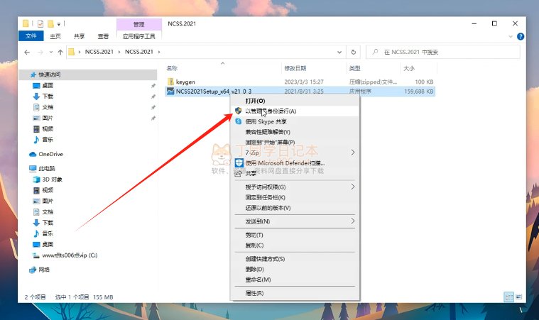Screen dimensions: 539x320
Task: Choose 使用 Microsoft Defender扫描 entry
Action: pyautogui.click(x=295, y=163)
